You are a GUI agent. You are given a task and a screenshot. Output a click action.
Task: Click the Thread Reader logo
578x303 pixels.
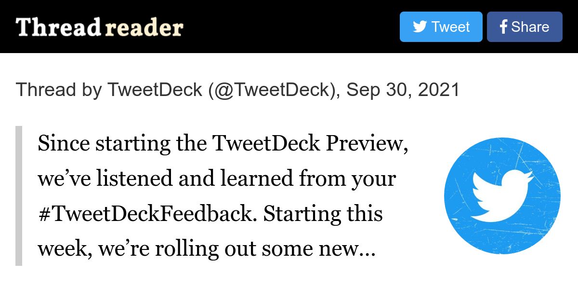(99, 28)
